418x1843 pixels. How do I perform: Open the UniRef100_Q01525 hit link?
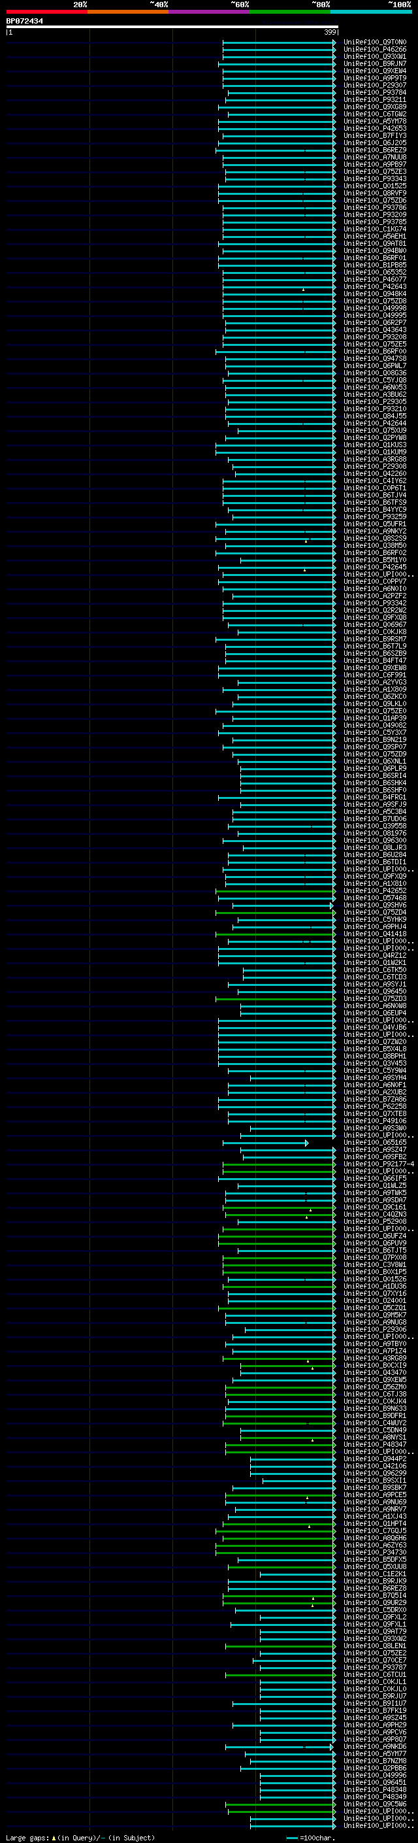pos(375,186)
